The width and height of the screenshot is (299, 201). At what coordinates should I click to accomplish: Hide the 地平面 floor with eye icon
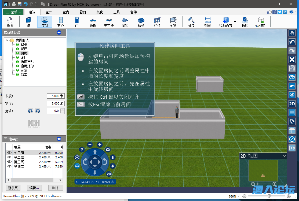click(9, 153)
